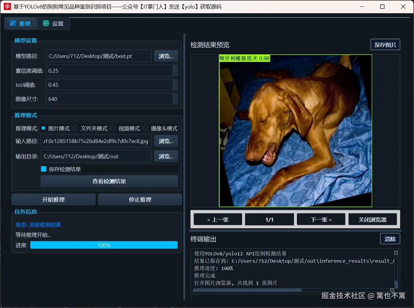The width and height of the screenshot is (414, 308).
Task: Start inference with 开始推理
Action: tap(53, 199)
